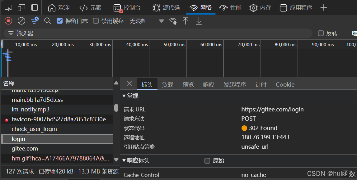Click the POST request method value

coord(248,119)
